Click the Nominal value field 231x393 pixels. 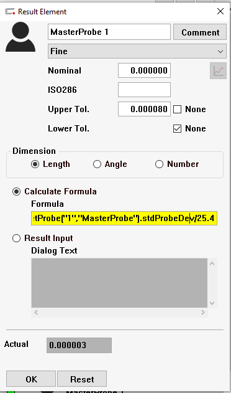pyautogui.click(x=144, y=70)
